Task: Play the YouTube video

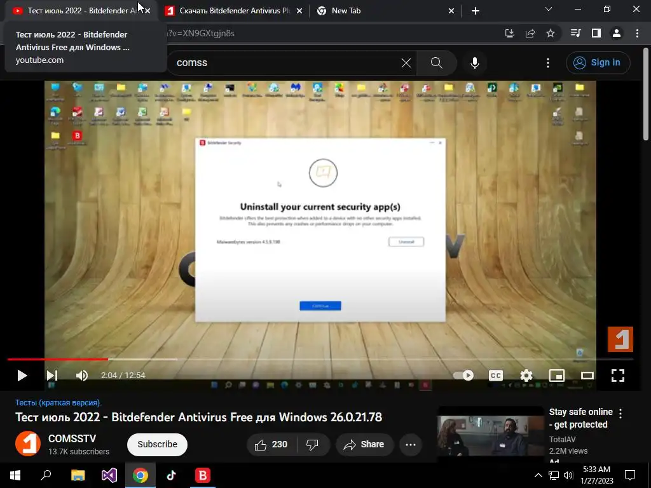Action: [x=22, y=376]
